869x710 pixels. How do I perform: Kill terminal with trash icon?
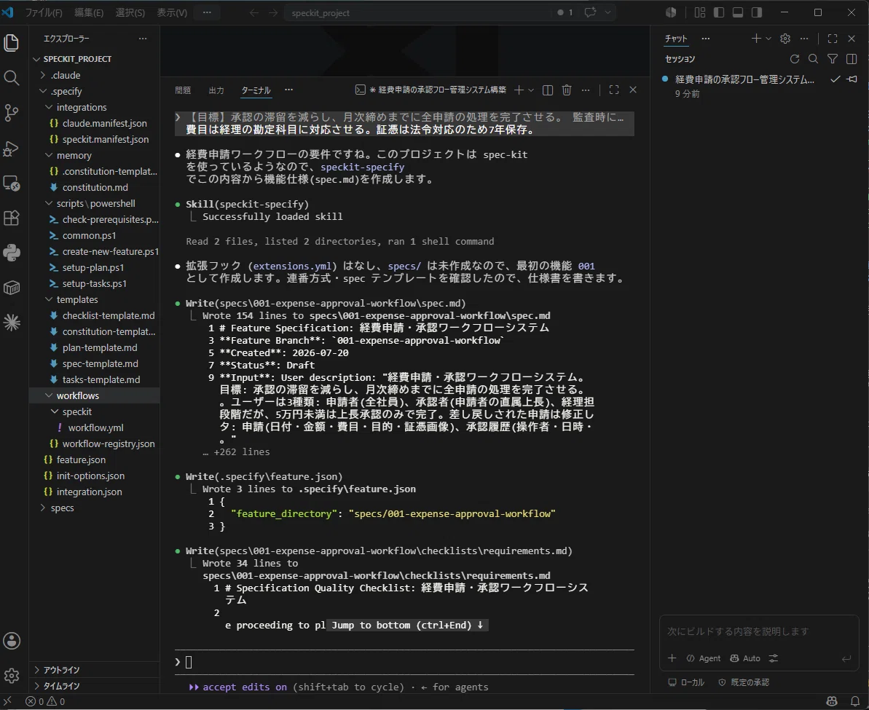pos(567,90)
